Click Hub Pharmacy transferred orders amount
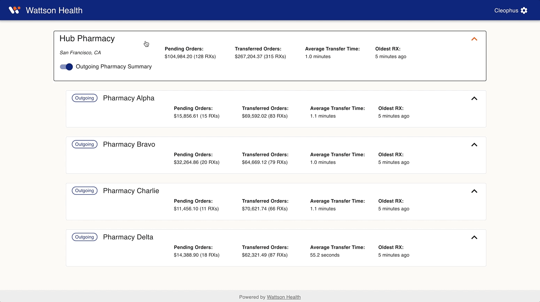The image size is (540, 302). [260, 56]
